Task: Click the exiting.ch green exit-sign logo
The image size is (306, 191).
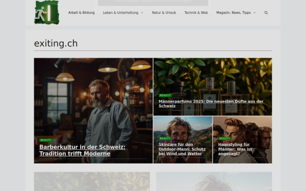Action: pos(46,12)
